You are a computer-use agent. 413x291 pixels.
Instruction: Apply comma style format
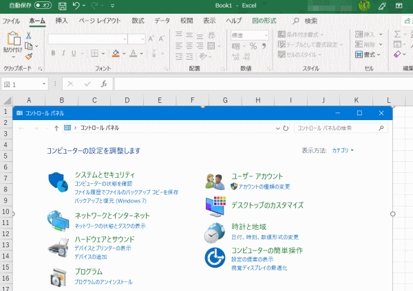pos(264,46)
